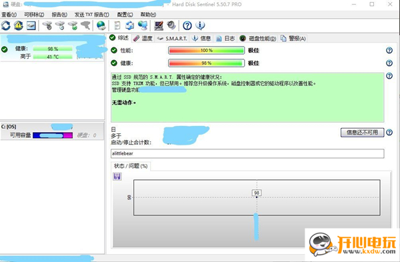Select the C: [OS] partition entry
Image resolution: width=400 pixels, height=262 pixels.
click(x=52, y=131)
